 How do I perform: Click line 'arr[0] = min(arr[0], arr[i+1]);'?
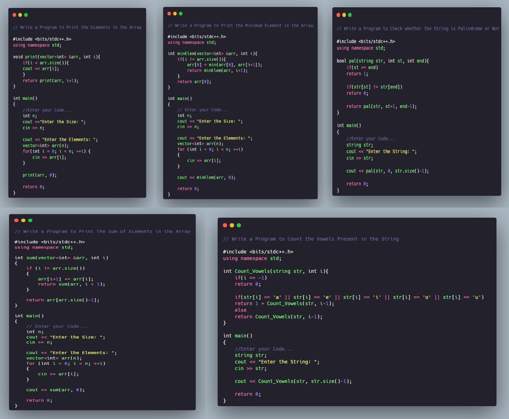225,65
